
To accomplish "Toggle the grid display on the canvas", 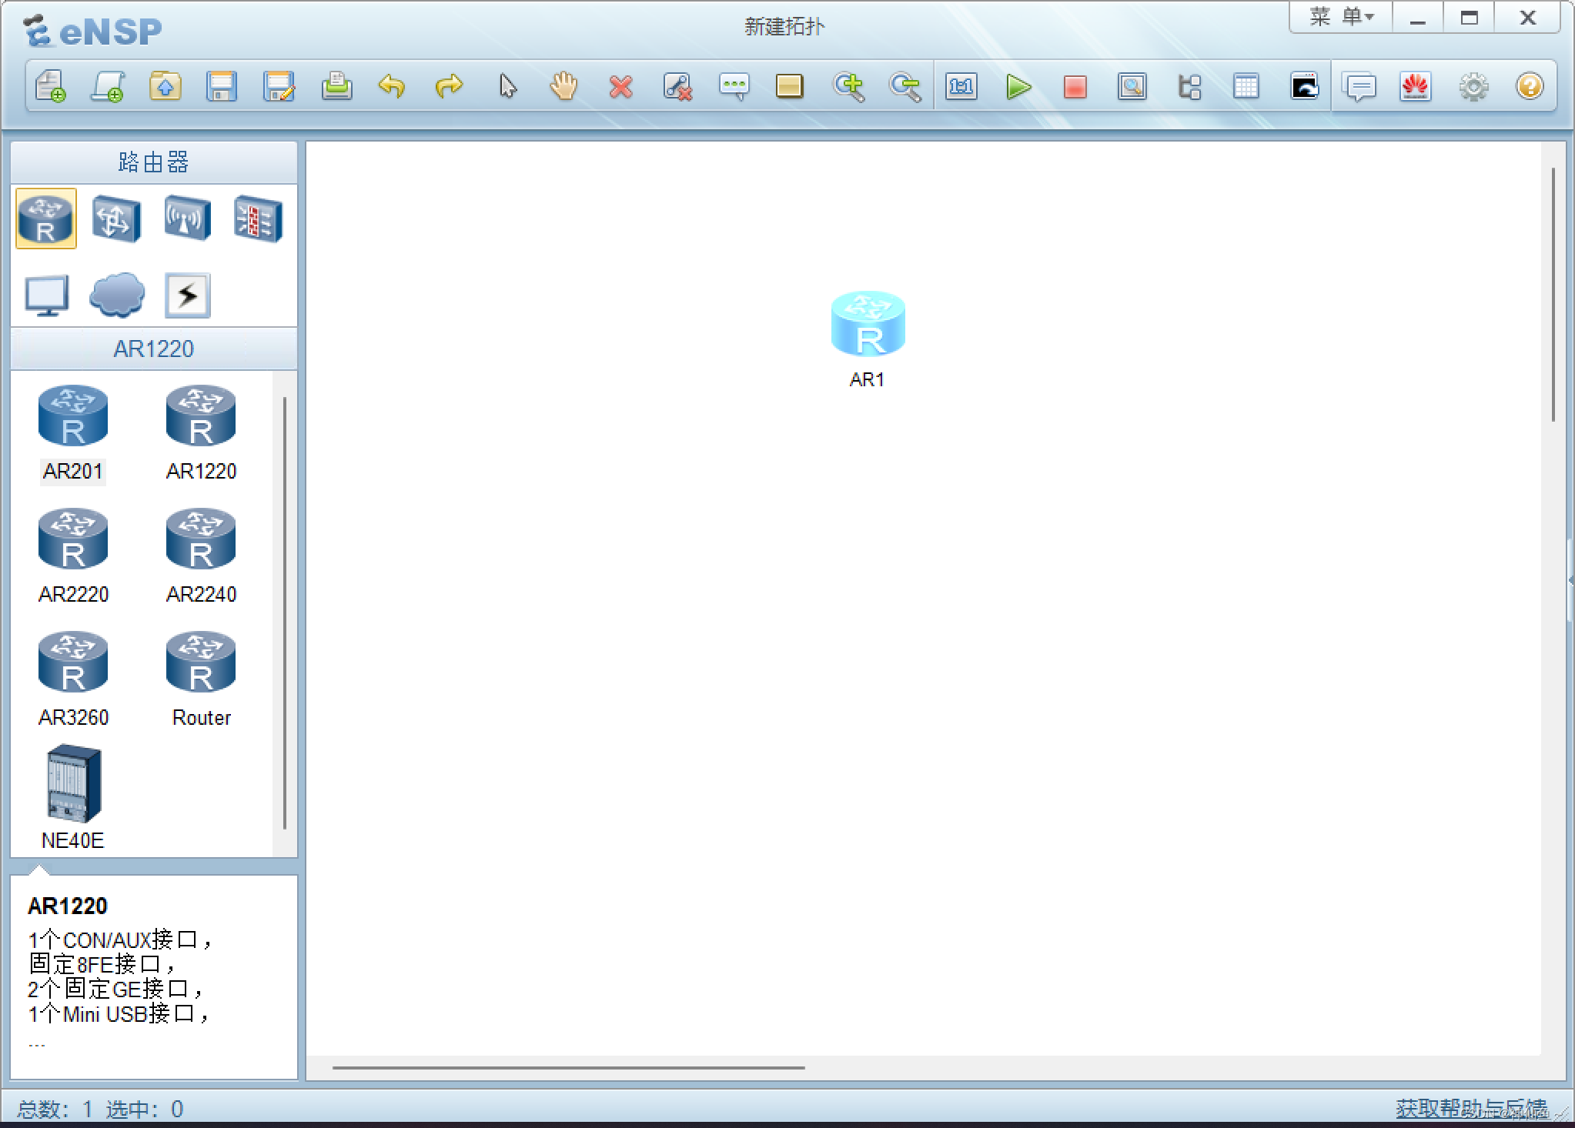I will click(x=1247, y=86).
